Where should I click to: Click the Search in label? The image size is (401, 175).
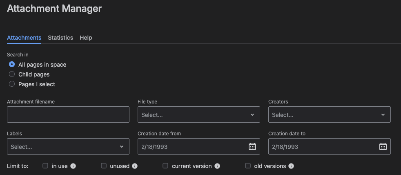18,55
